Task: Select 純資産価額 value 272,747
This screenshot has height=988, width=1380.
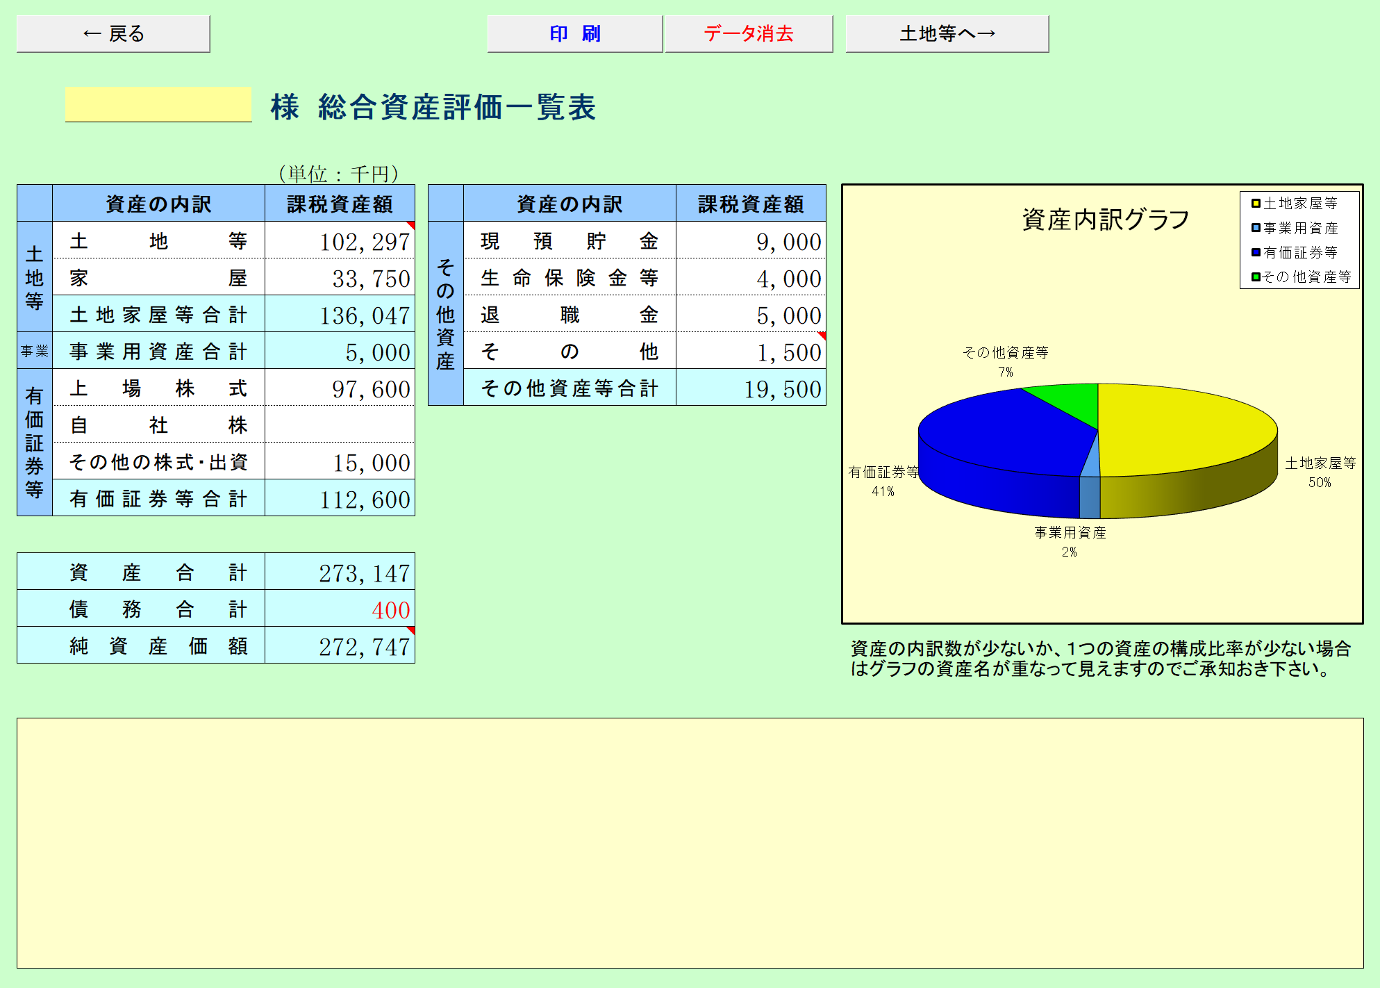Action: [x=340, y=645]
